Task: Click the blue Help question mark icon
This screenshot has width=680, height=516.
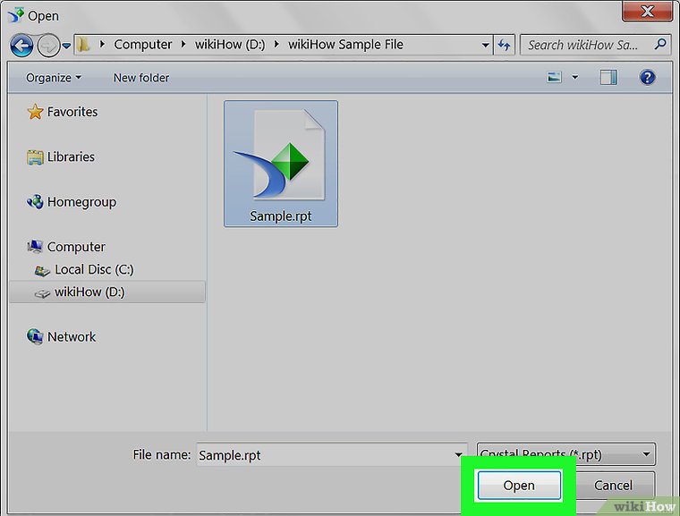Action: coord(647,78)
